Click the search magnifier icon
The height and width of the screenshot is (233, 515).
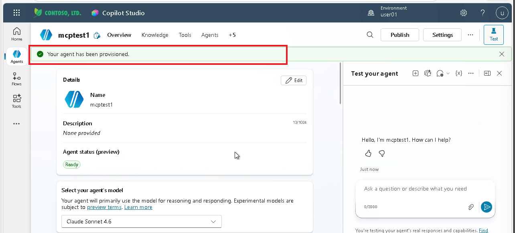click(x=370, y=35)
